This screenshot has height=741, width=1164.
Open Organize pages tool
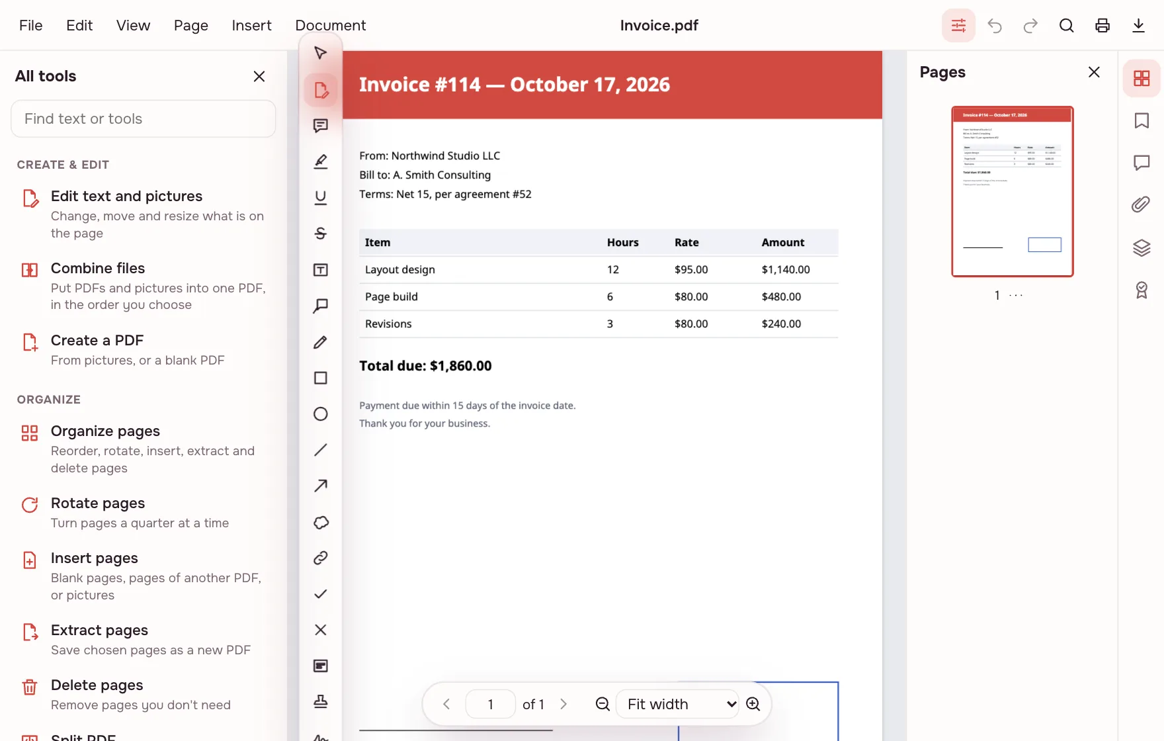(144, 449)
